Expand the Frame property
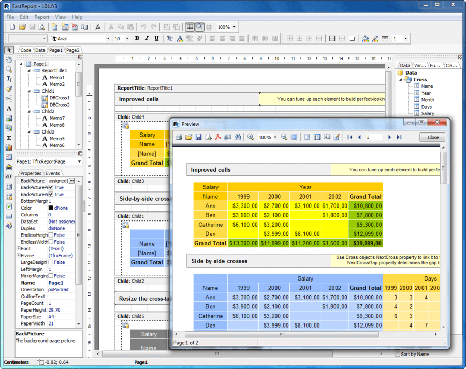466x369 pixels. click(18, 256)
